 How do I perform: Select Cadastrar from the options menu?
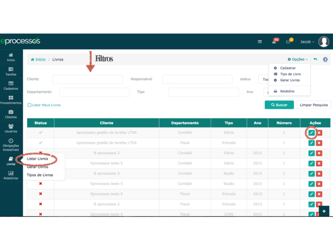tap(288, 68)
